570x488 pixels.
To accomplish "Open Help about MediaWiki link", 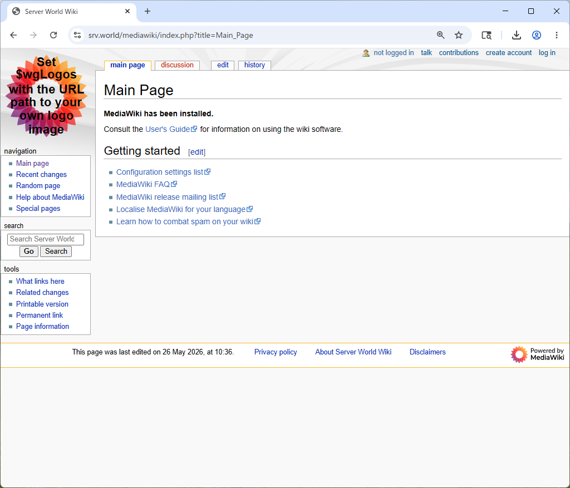I will (50, 198).
